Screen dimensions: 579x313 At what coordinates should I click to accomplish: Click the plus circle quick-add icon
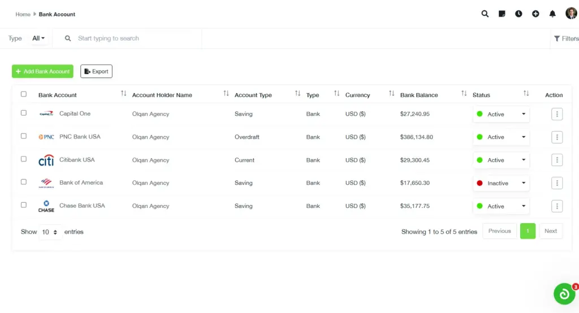coord(535,14)
